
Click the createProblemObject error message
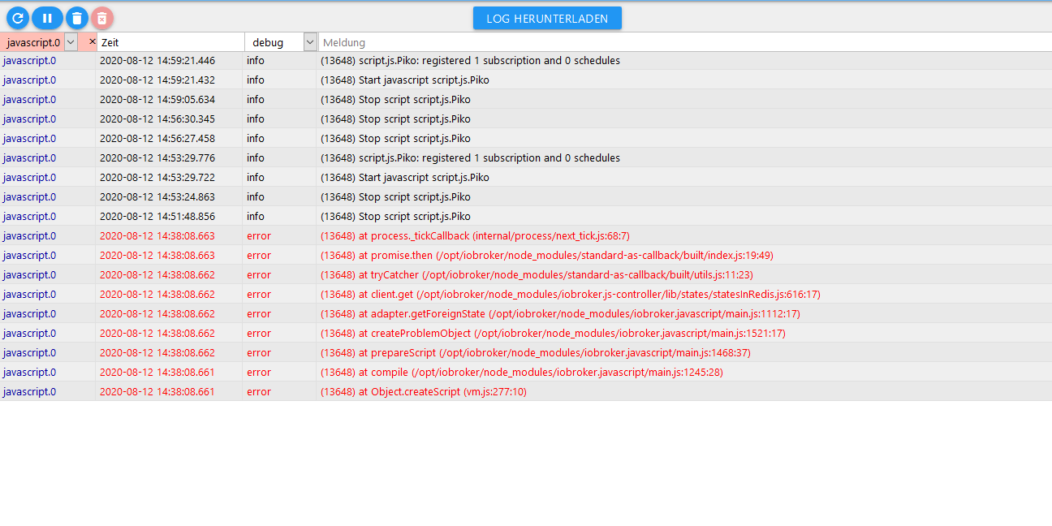point(553,333)
